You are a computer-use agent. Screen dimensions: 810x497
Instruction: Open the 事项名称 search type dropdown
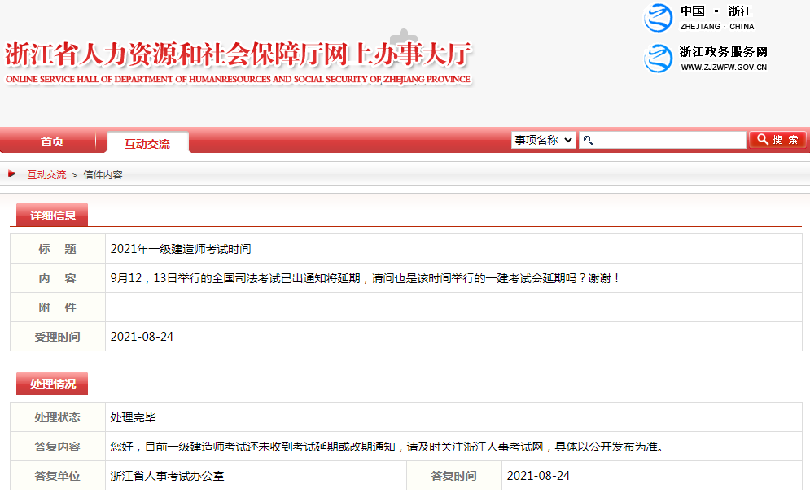[543, 140]
